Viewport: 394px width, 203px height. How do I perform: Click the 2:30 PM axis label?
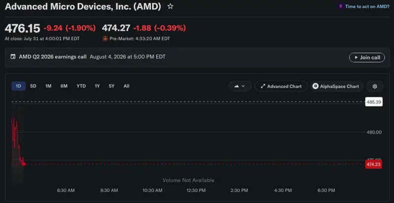click(x=239, y=191)
